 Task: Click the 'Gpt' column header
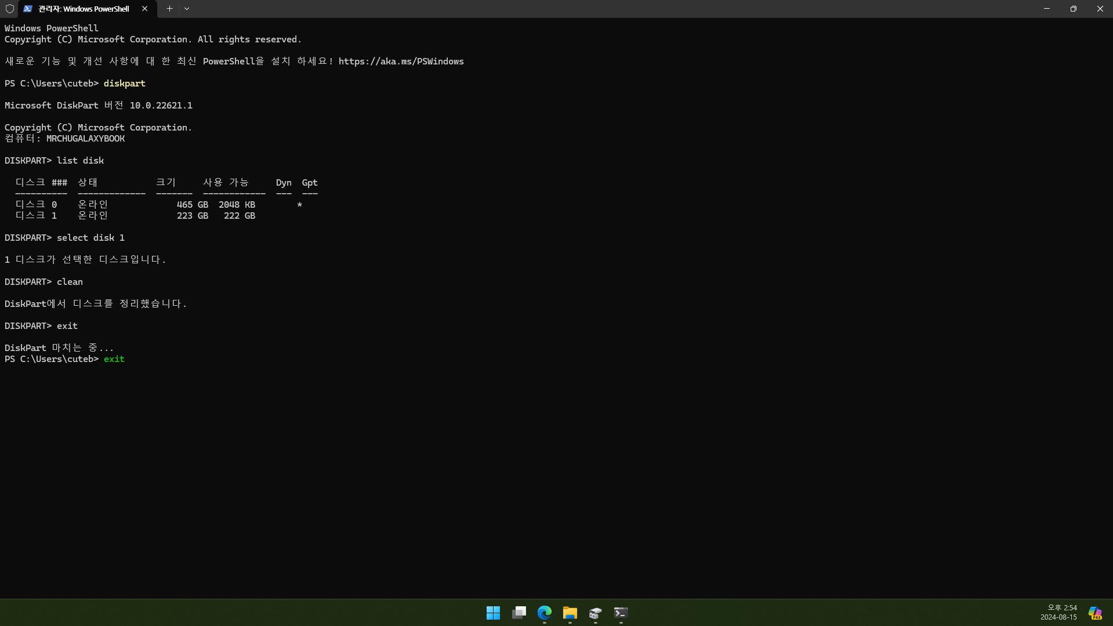(x=310, y=183)
